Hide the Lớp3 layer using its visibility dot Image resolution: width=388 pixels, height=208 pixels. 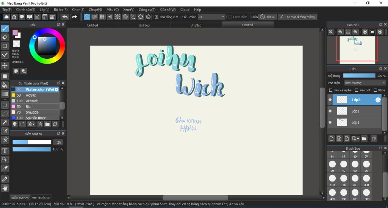330,100
